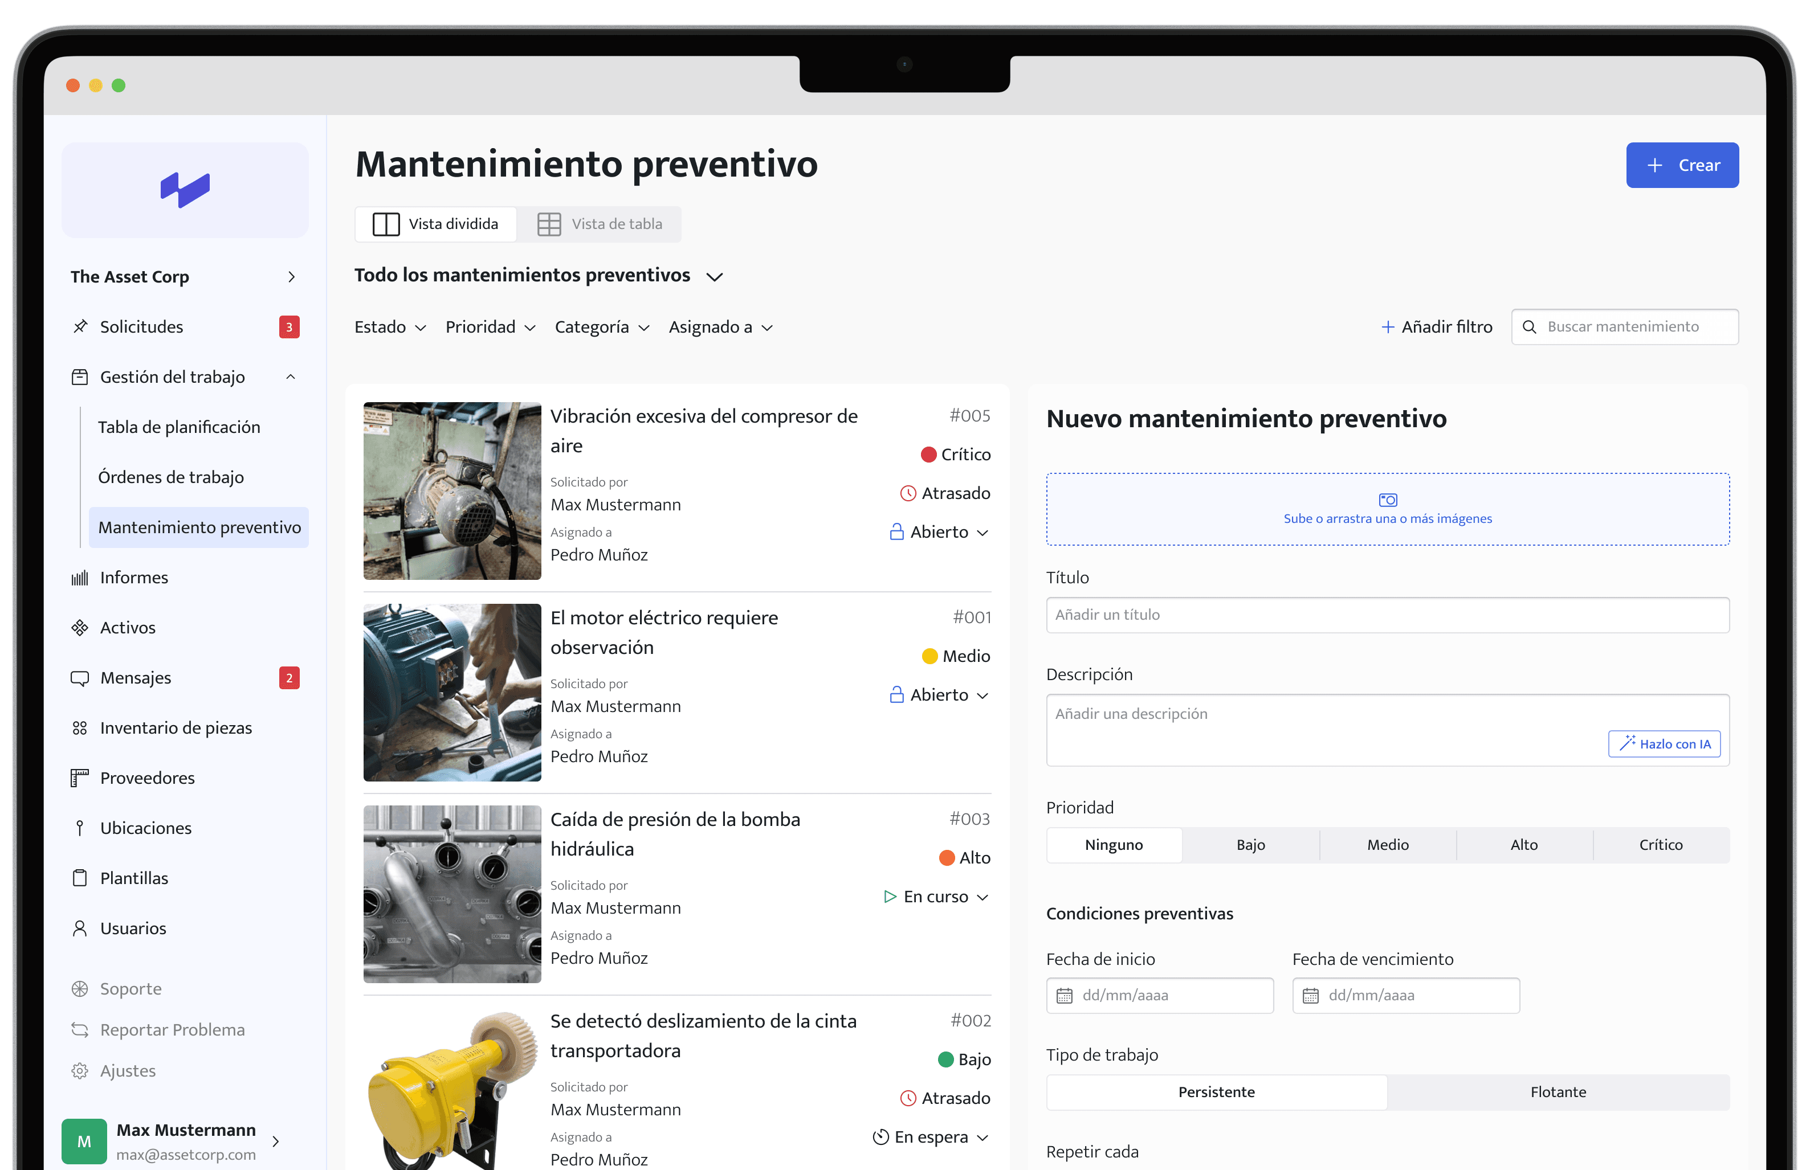Screen dimensions: 1810x1170
Task: Click the Solicitudes pin icon
Action: pyautogui.click(x=80, y=327)
